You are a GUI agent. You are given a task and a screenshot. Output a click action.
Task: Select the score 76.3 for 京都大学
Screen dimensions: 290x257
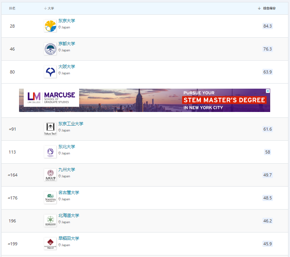click(267, 49)
